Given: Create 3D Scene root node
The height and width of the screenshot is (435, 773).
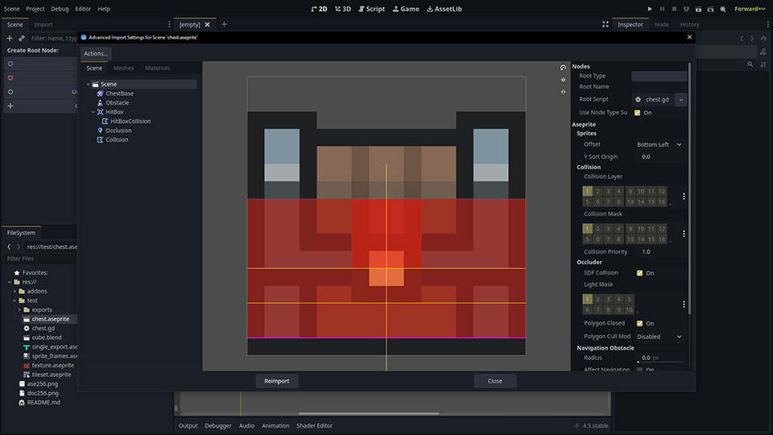Looking at the screenshot, I should click(40, 77).
